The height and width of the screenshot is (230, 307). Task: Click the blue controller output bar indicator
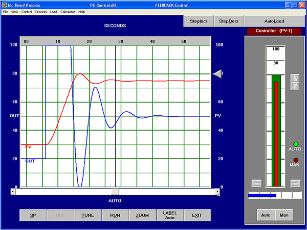[262, 195]
